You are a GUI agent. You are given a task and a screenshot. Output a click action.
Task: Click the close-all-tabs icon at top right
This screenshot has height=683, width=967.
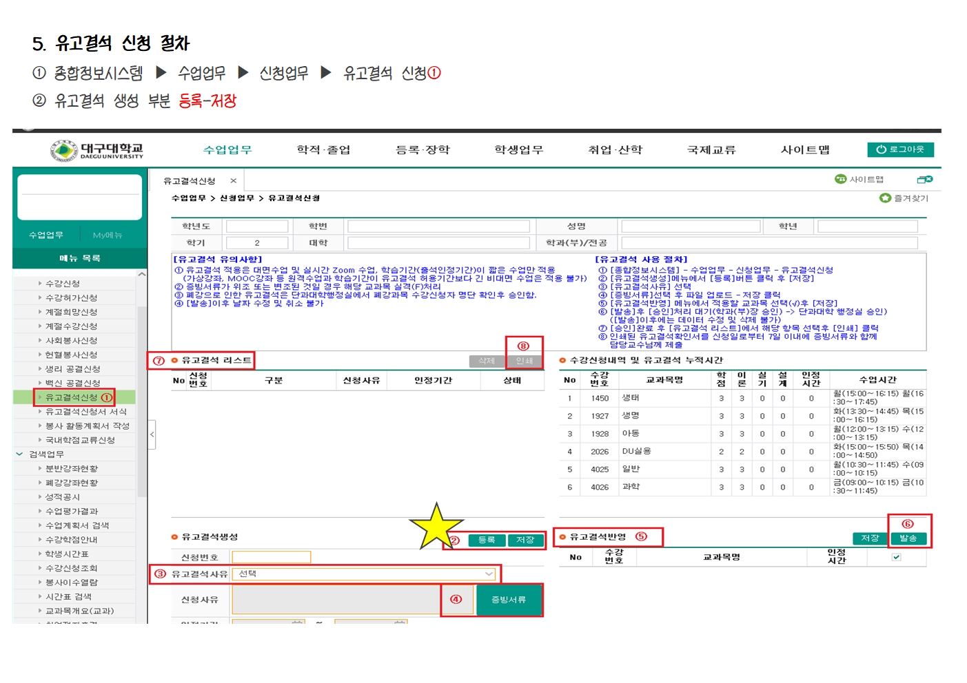tap(924, 180)
